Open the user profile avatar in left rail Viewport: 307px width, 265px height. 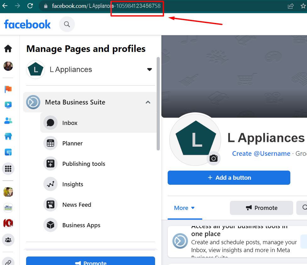[x=8, y=66]
